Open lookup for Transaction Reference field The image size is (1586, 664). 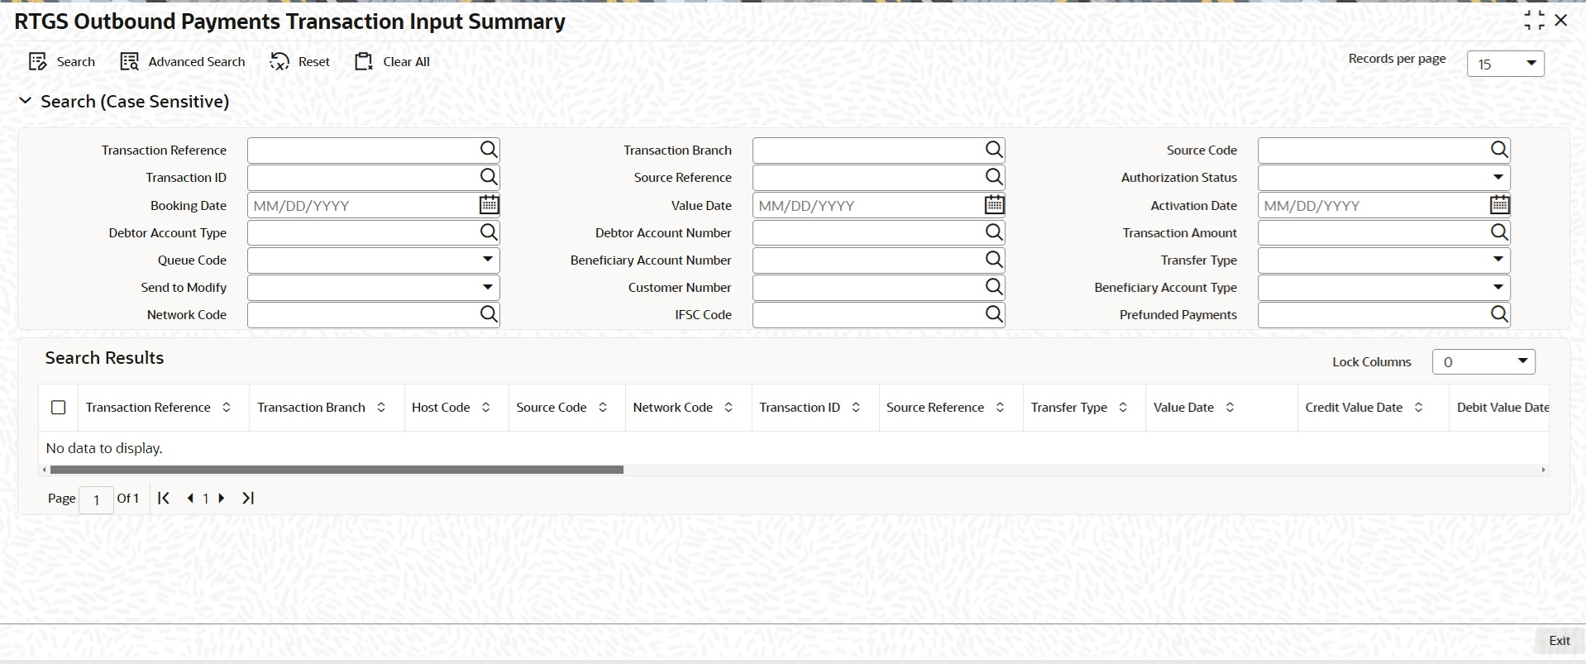[489, 150]
